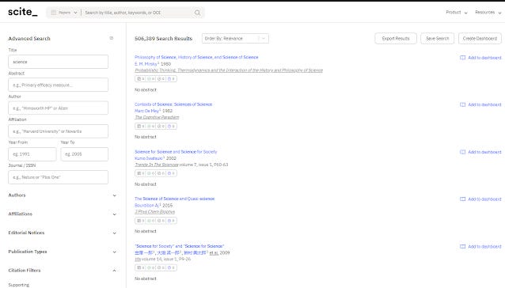Expand the Affiliations filter section

pyautogui.click(x=63, y=214)
